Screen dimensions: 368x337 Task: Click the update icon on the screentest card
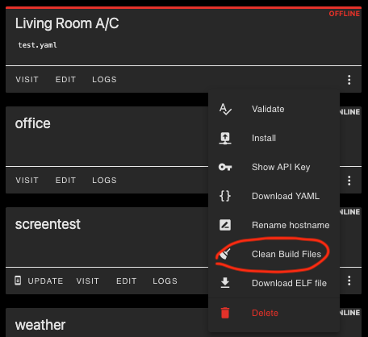tap(18, 281)
